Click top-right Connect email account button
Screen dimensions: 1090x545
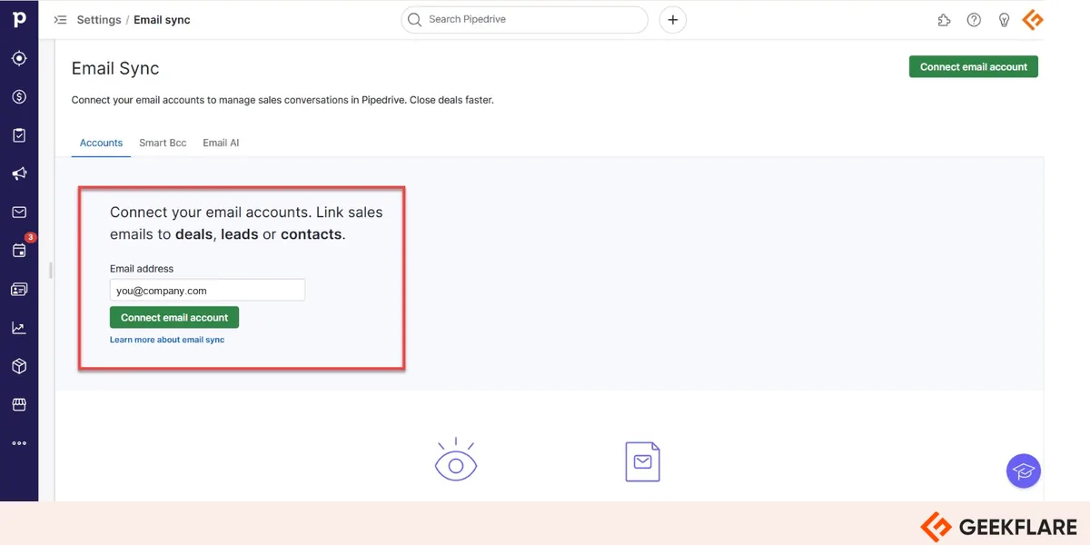click(973, 66)
